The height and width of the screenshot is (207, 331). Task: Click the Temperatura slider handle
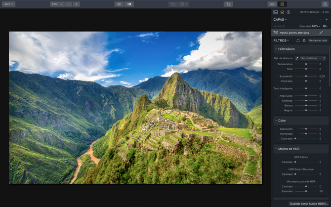(x=306, y=64)
